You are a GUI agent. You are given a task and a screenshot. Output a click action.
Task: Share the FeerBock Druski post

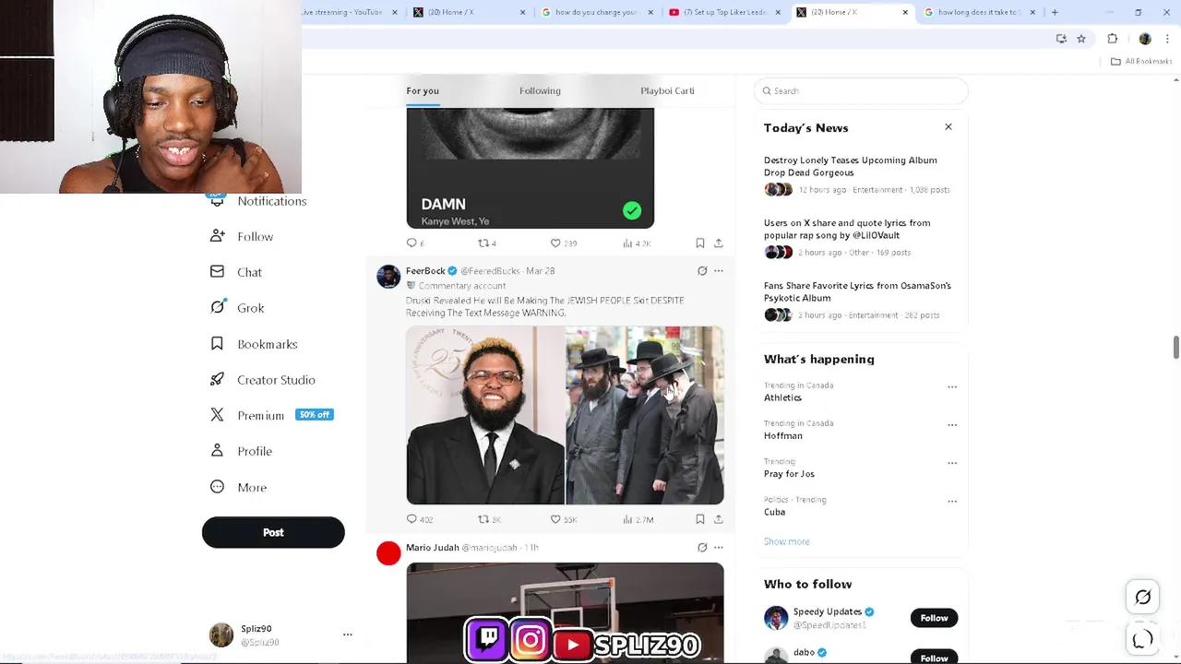[719, 519]
